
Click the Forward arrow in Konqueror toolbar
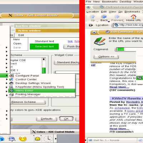[117, 17]
